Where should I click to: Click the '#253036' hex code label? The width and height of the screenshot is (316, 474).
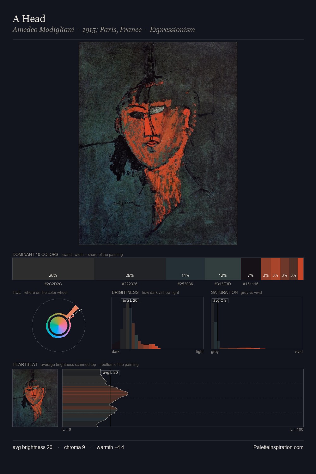tap(185, 284)
